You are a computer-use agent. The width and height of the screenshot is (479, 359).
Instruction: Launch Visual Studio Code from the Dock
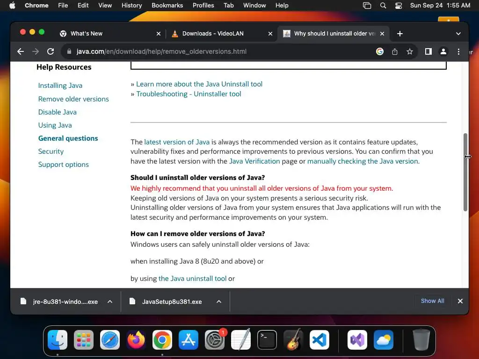319,340
